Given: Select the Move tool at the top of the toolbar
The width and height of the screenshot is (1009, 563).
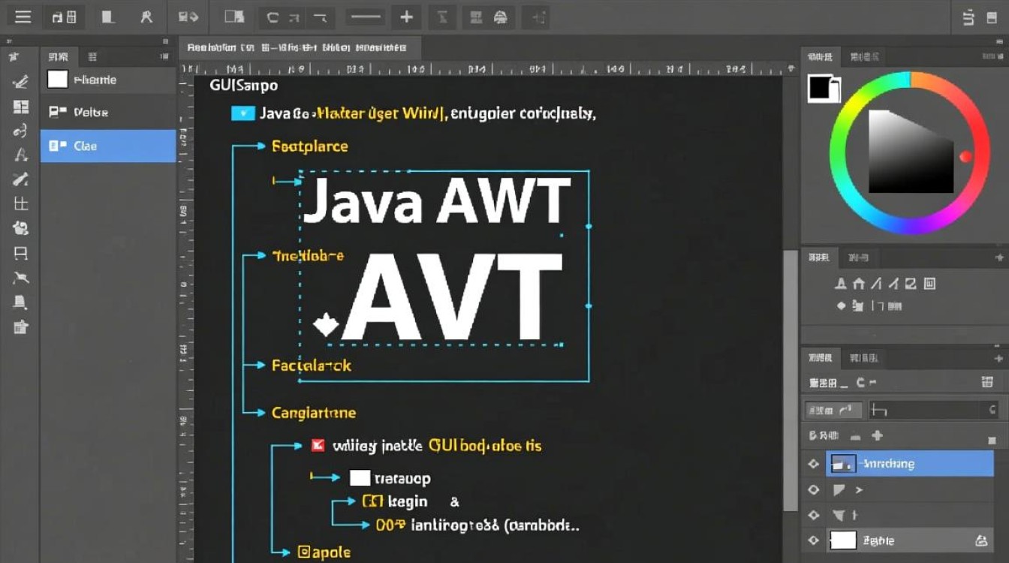Looking at the screenshot, I should click(20, 56).
